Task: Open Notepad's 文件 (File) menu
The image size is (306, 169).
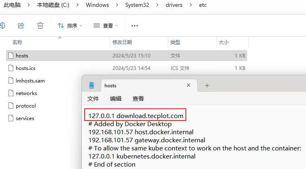Action: point(93,99)
